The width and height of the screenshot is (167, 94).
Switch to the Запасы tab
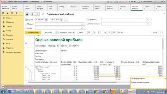tap(148, 8)
